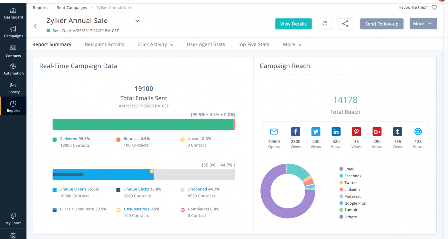Click the 14178 Total Reach figure
This screenshot has height=239, width=448.
pyautogui.click(x=345, y=100)
